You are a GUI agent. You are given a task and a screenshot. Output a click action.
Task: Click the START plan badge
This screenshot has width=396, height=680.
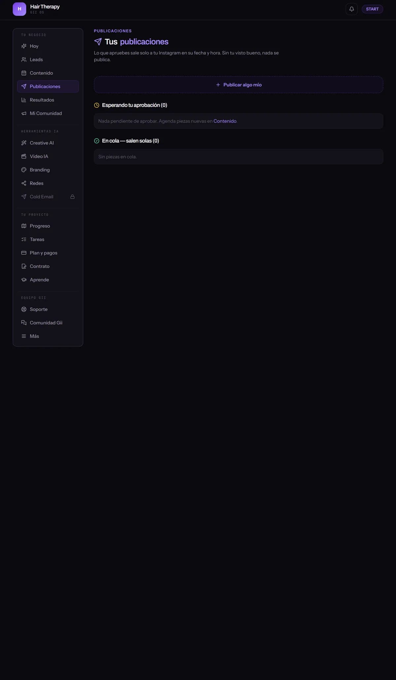(x=372, y=9)
